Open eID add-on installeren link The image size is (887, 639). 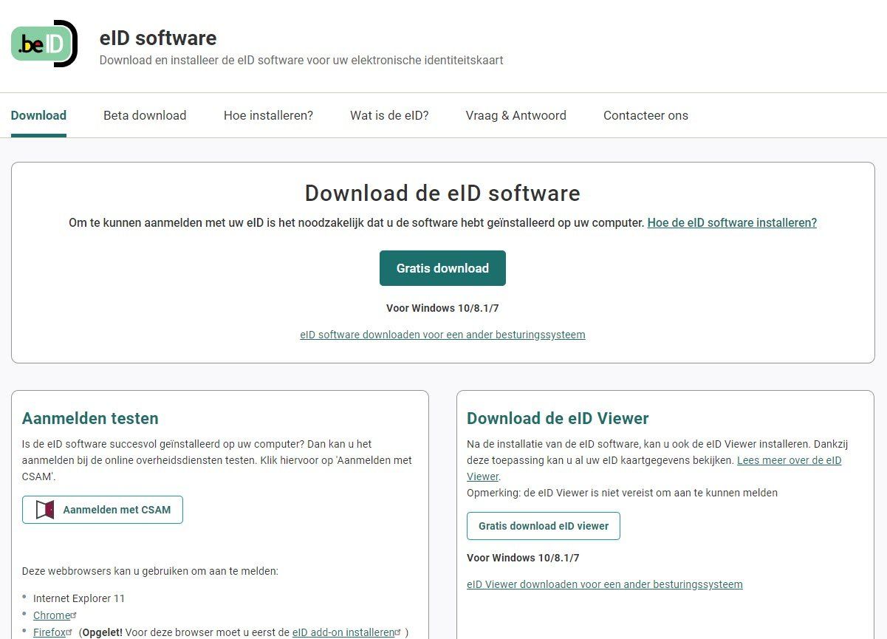343,632
